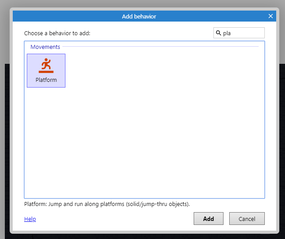Click the blank right end of title bar
The image size is (285, 239).
tap(246, 16)
